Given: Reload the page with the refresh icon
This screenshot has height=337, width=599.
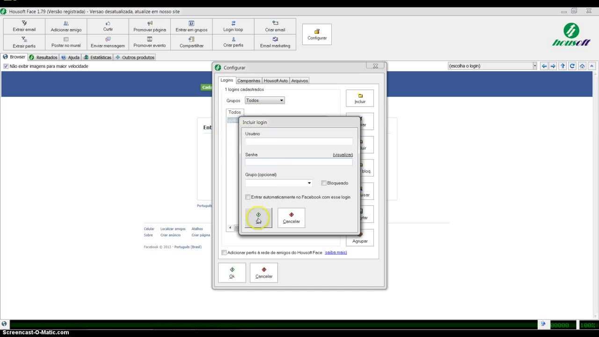Looking at the screenshot, I should point(572,66).
